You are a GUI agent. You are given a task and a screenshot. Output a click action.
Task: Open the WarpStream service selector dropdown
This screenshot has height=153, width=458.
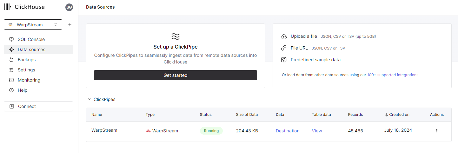pos(33,24)
